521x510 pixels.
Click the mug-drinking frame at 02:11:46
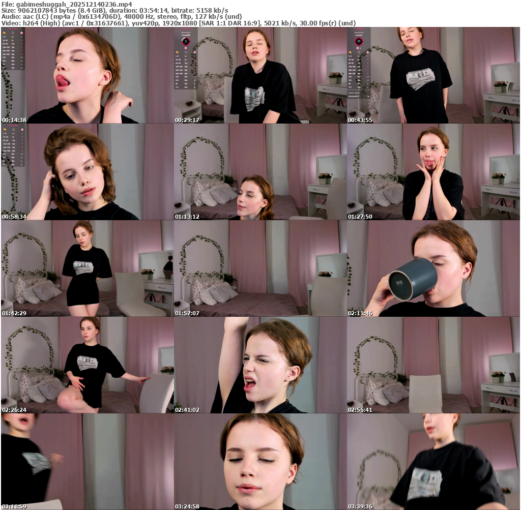click(x=433, y=268)
